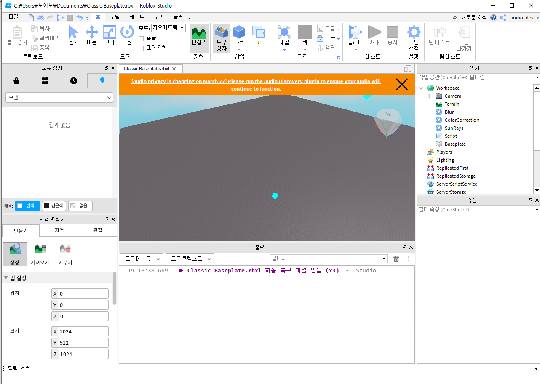Click the Explorer 필터링 search field
This screenshot has width=540, height=384.
pyautogui.click(x=478, y=77)
